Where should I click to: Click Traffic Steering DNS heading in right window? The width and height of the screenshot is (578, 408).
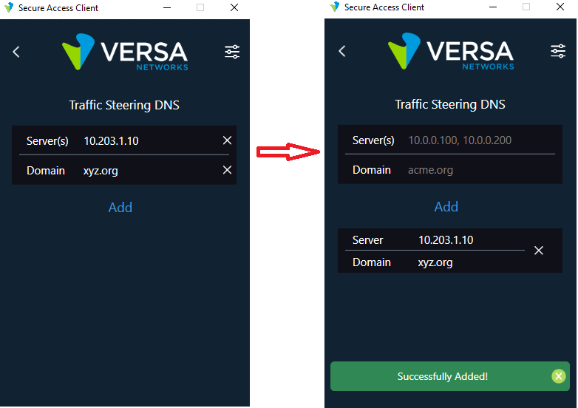point(450,104)
